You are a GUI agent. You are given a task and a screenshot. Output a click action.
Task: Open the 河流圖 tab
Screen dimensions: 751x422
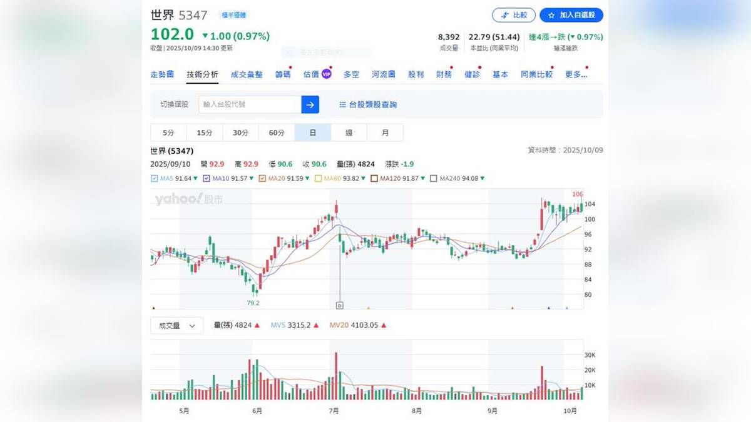382,74
